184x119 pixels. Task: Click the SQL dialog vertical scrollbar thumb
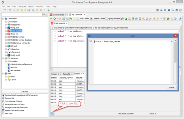(x=175, y=52)
